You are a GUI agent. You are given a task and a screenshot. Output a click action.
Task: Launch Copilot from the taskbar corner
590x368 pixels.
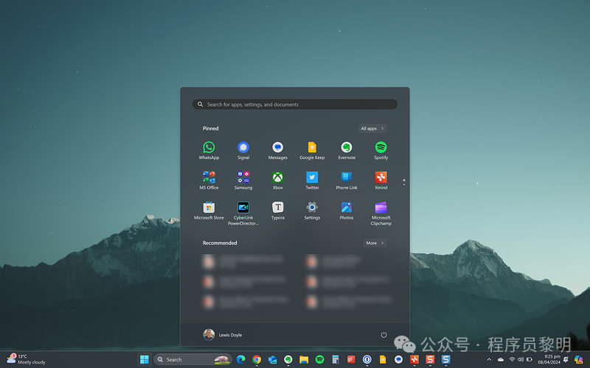578,359
